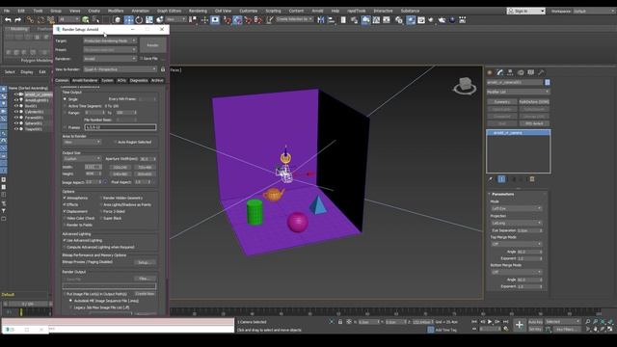
Task: Open the Utilities wrench panel icon
Action: pos(541,72)
